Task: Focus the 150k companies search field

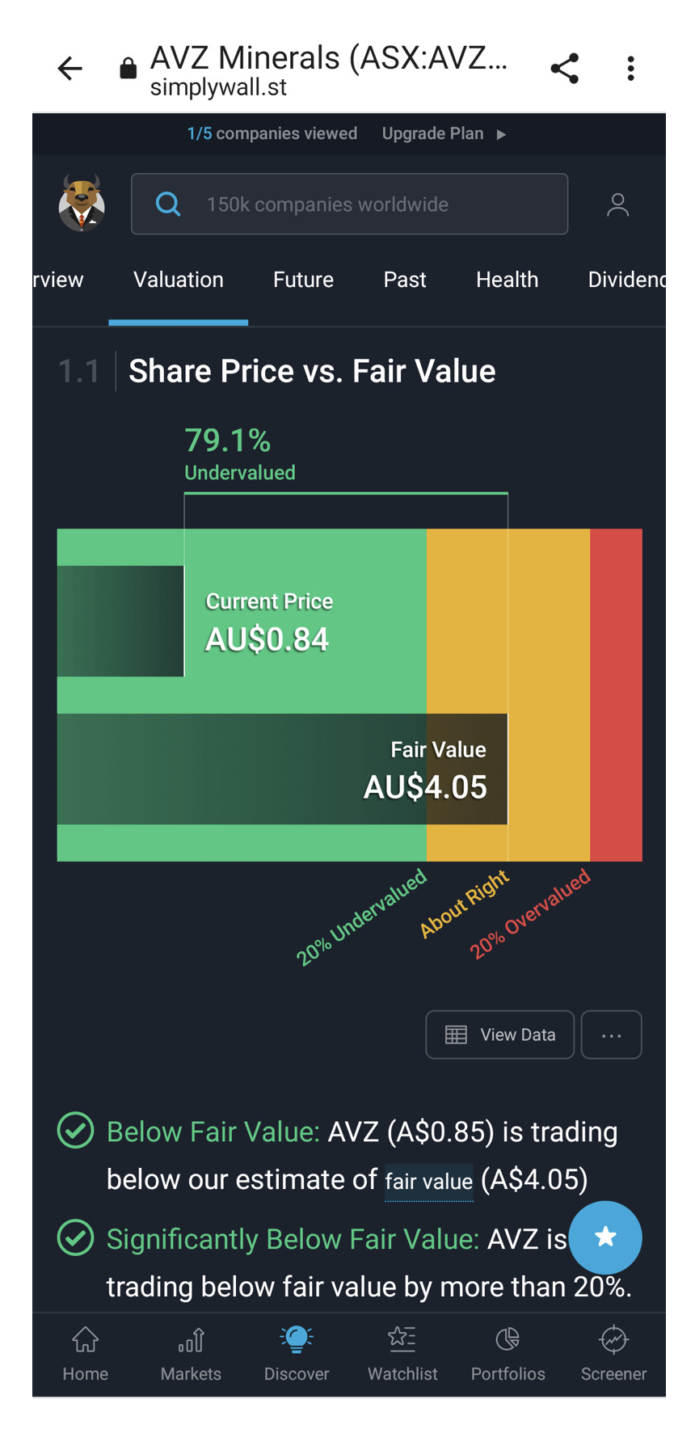Action: click(x=349, y=204)
